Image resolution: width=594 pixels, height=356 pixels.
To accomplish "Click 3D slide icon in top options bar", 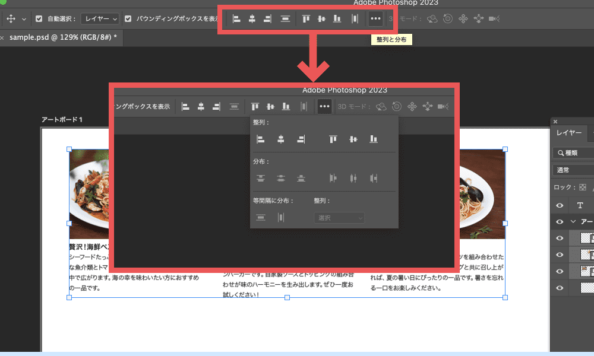I will (478, 18).
